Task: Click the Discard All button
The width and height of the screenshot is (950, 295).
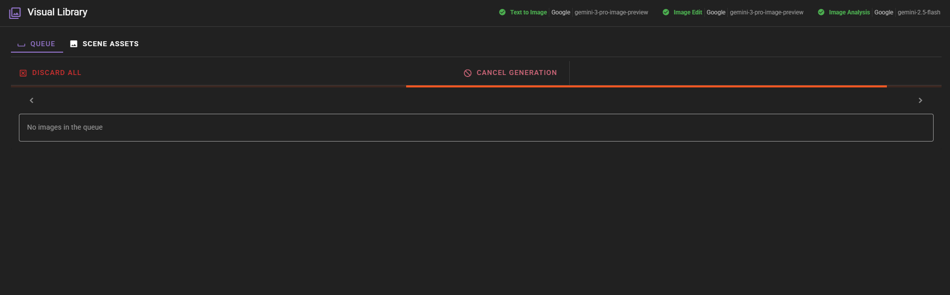Action: (50, 73)
